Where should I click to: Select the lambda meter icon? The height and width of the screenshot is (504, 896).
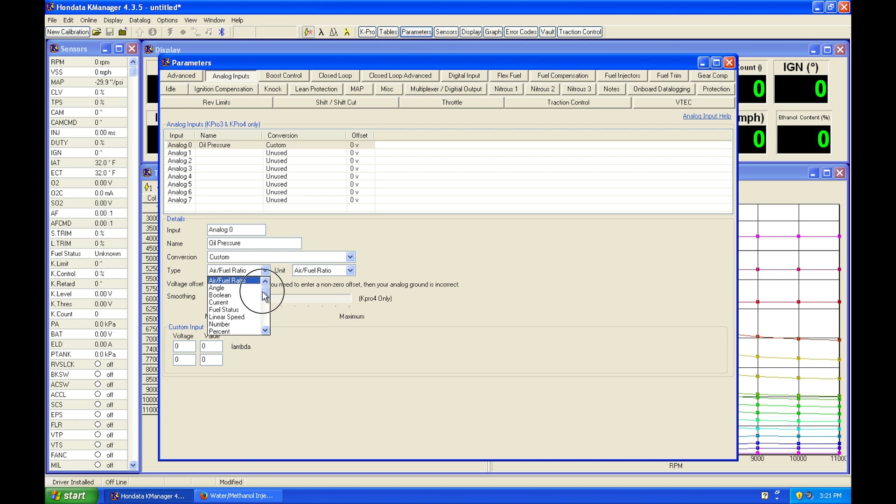coord(322,32)
